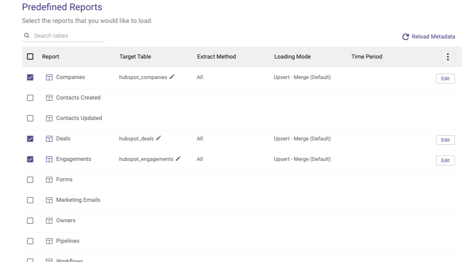Click into the Search tables field
467x262 pixels.
click(x=68, y=36)
